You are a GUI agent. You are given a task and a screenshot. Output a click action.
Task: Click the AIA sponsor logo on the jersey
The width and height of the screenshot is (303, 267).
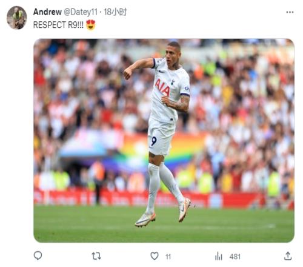(162, 87)
